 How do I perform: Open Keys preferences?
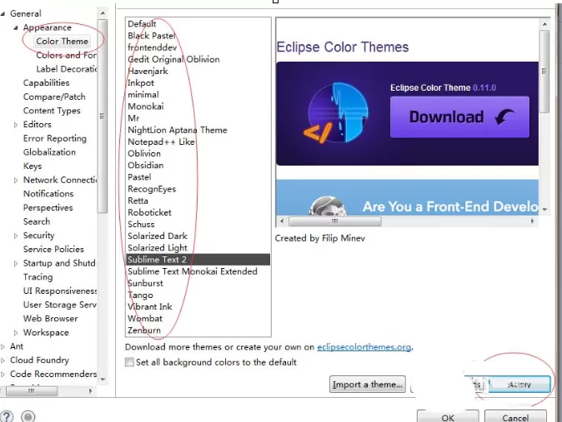[33, 166]
